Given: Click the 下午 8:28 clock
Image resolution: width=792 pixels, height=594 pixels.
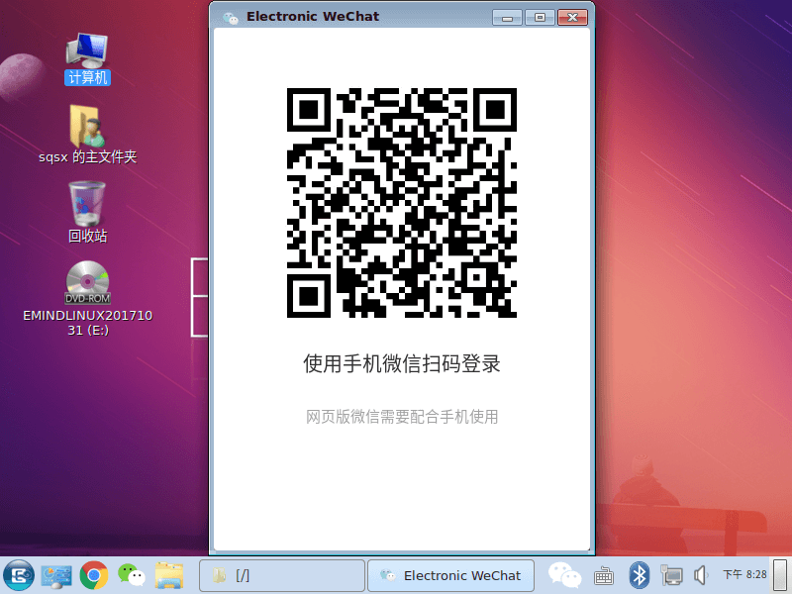Looking at the screenshot, I should (x=744, y=575).
